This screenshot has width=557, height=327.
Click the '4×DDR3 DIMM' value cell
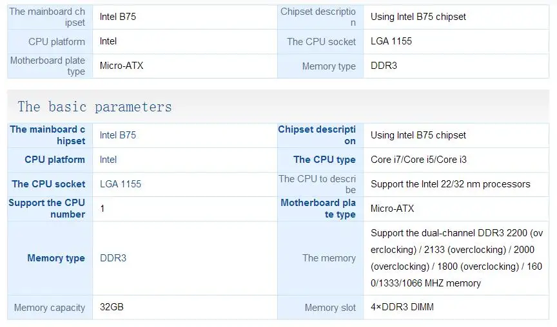pyautogui.click(x=402, y=307)
